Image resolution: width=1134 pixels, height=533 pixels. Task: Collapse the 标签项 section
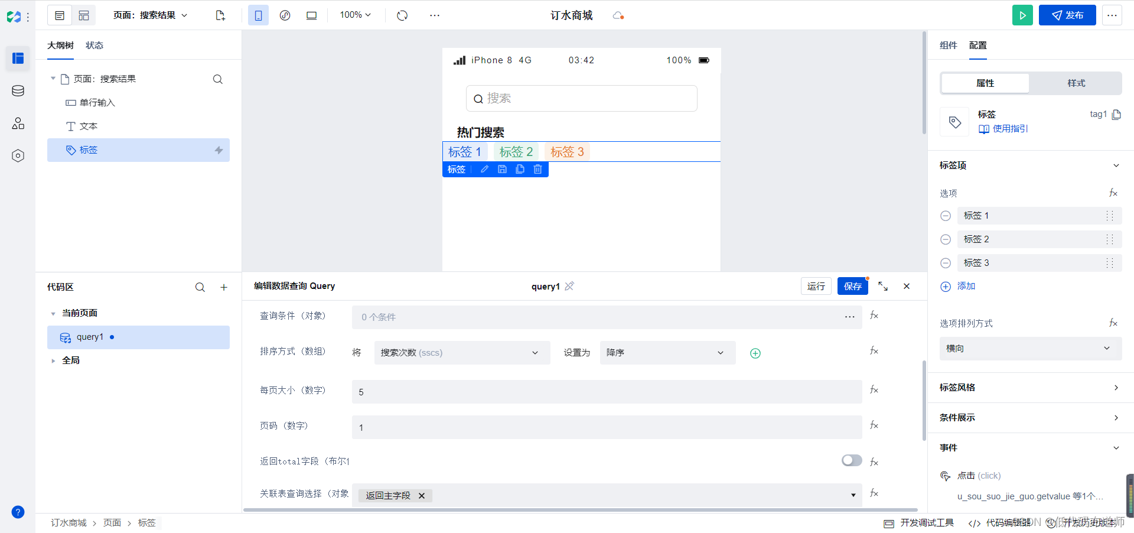tap(1116, 165)
